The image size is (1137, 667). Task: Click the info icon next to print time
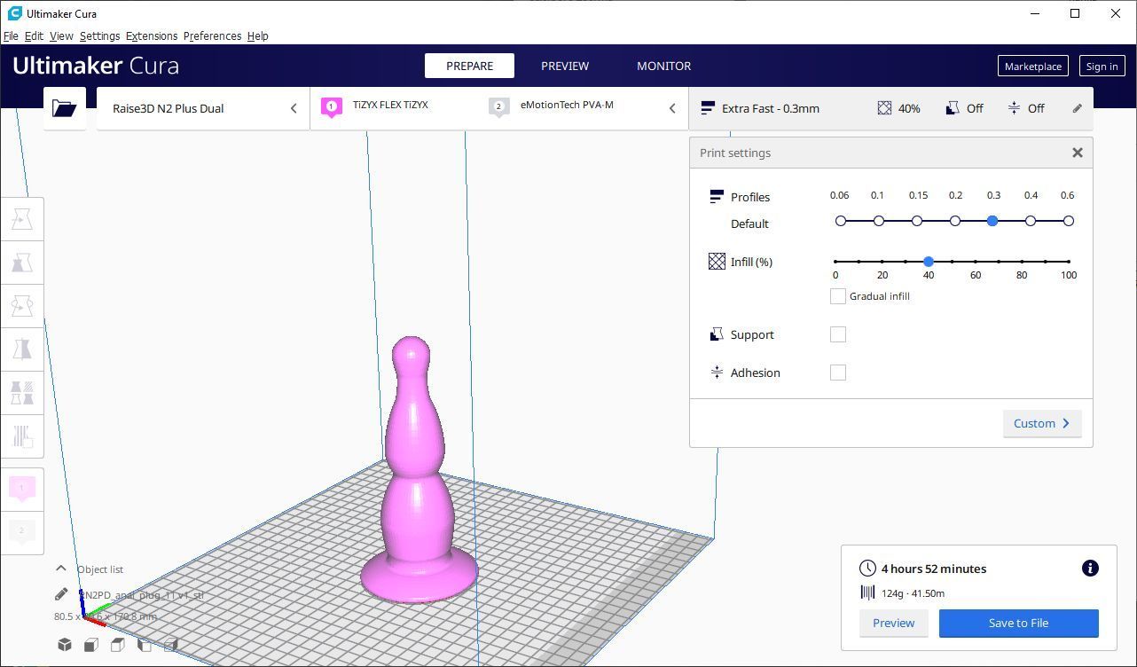pos(1090,569)
